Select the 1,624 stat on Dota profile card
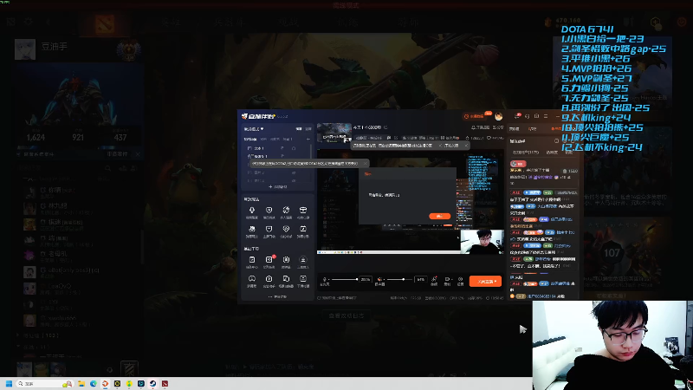693x390 pixels. [36, 137]
